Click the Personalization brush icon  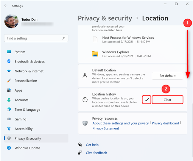(x=9, y=81)
